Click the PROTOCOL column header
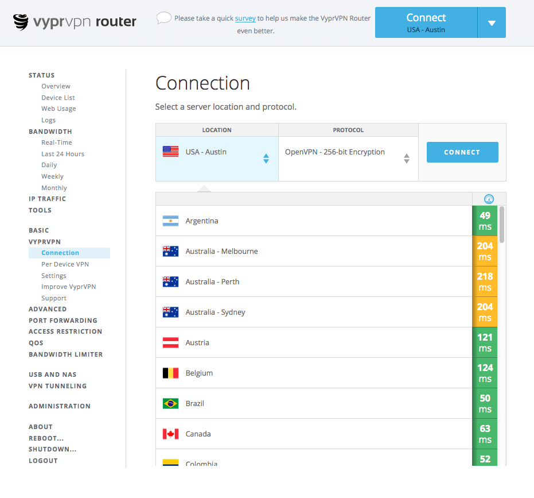Image resolution: width=534 pixels, height=498 pixels. (x=348, y=130)
